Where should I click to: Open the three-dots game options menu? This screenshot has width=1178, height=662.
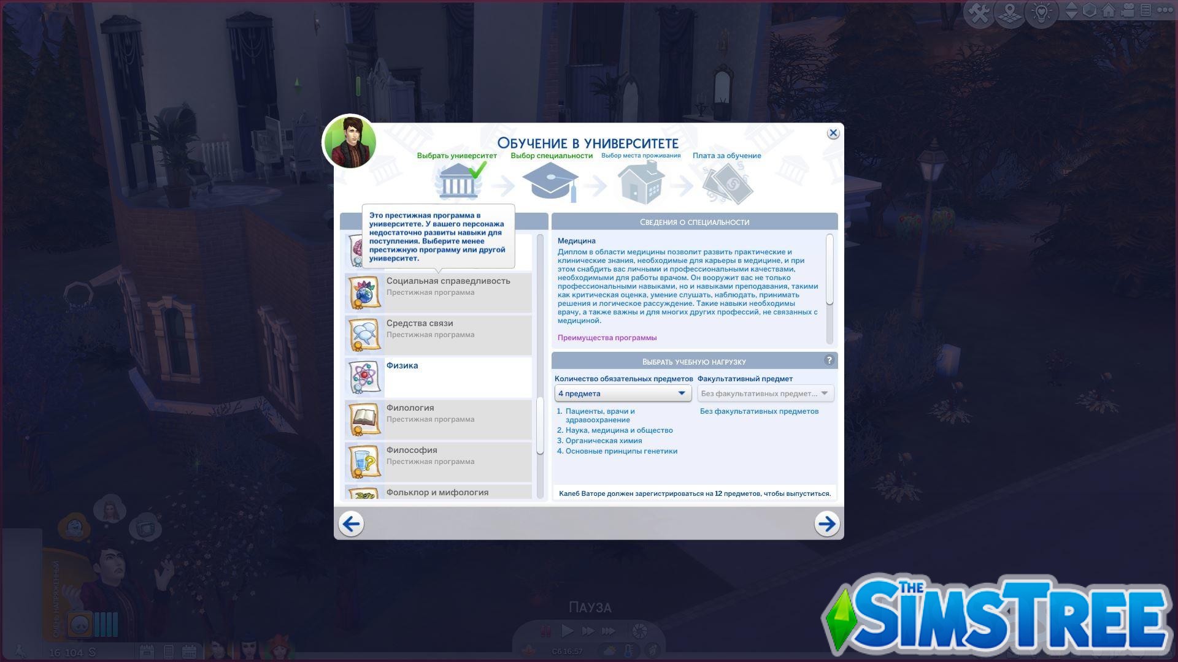pos(1165,10)
